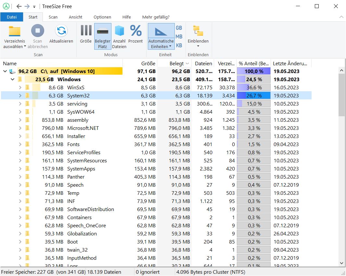Open the Optionen ribbon tab
346x276 pixels.
coord(102,17)
